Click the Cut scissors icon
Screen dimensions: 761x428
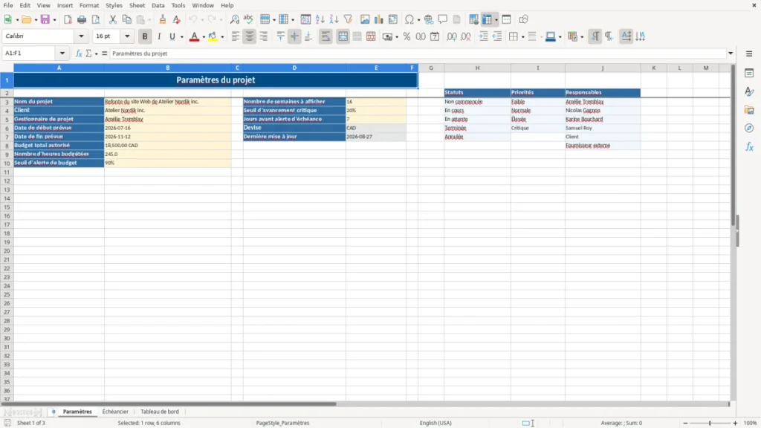113,19
